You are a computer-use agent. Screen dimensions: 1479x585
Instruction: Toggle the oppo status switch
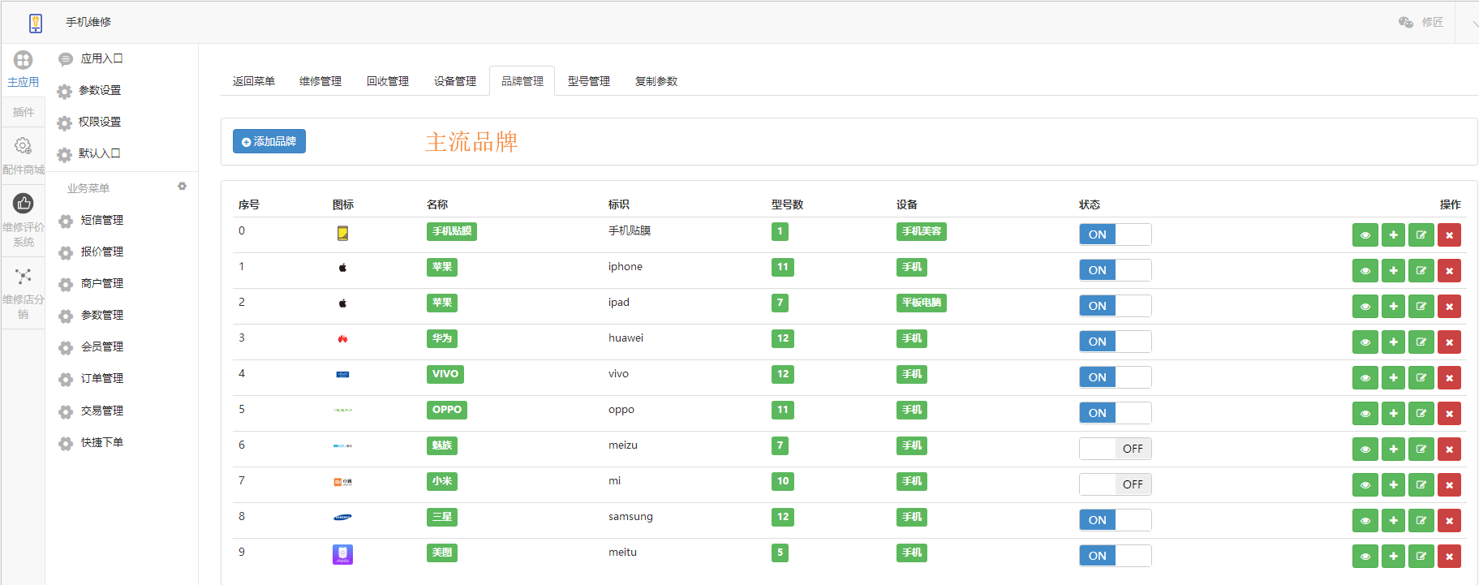point(1115,413)
